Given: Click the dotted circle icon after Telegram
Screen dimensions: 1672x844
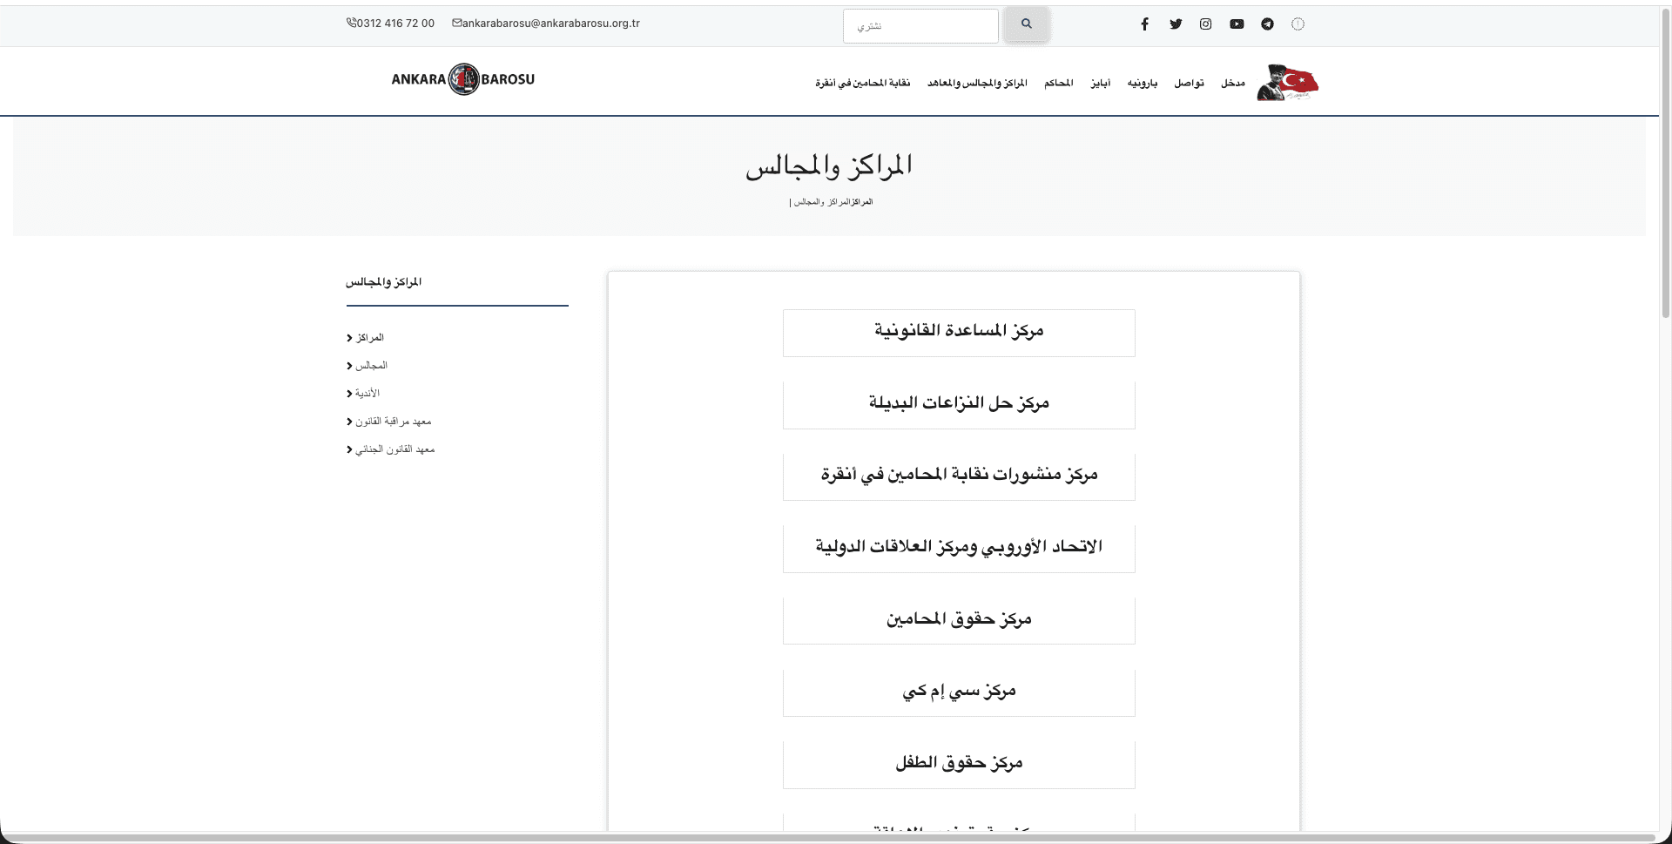Looking at the screenshot, I should point(1298,24).
